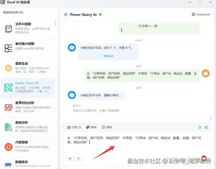Click the agent list scrollbar

(x=55, y=23)
